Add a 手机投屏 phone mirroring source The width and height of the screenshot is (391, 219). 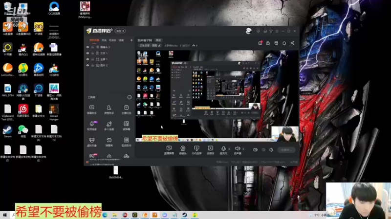[x=196, y=150]
